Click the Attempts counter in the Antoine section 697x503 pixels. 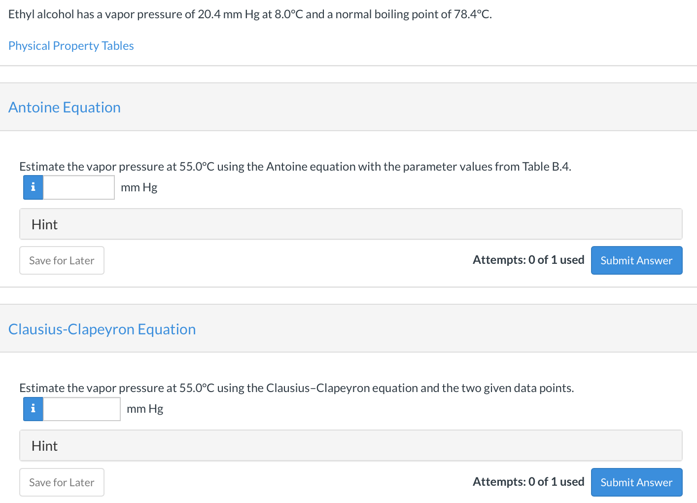(528, 260)
